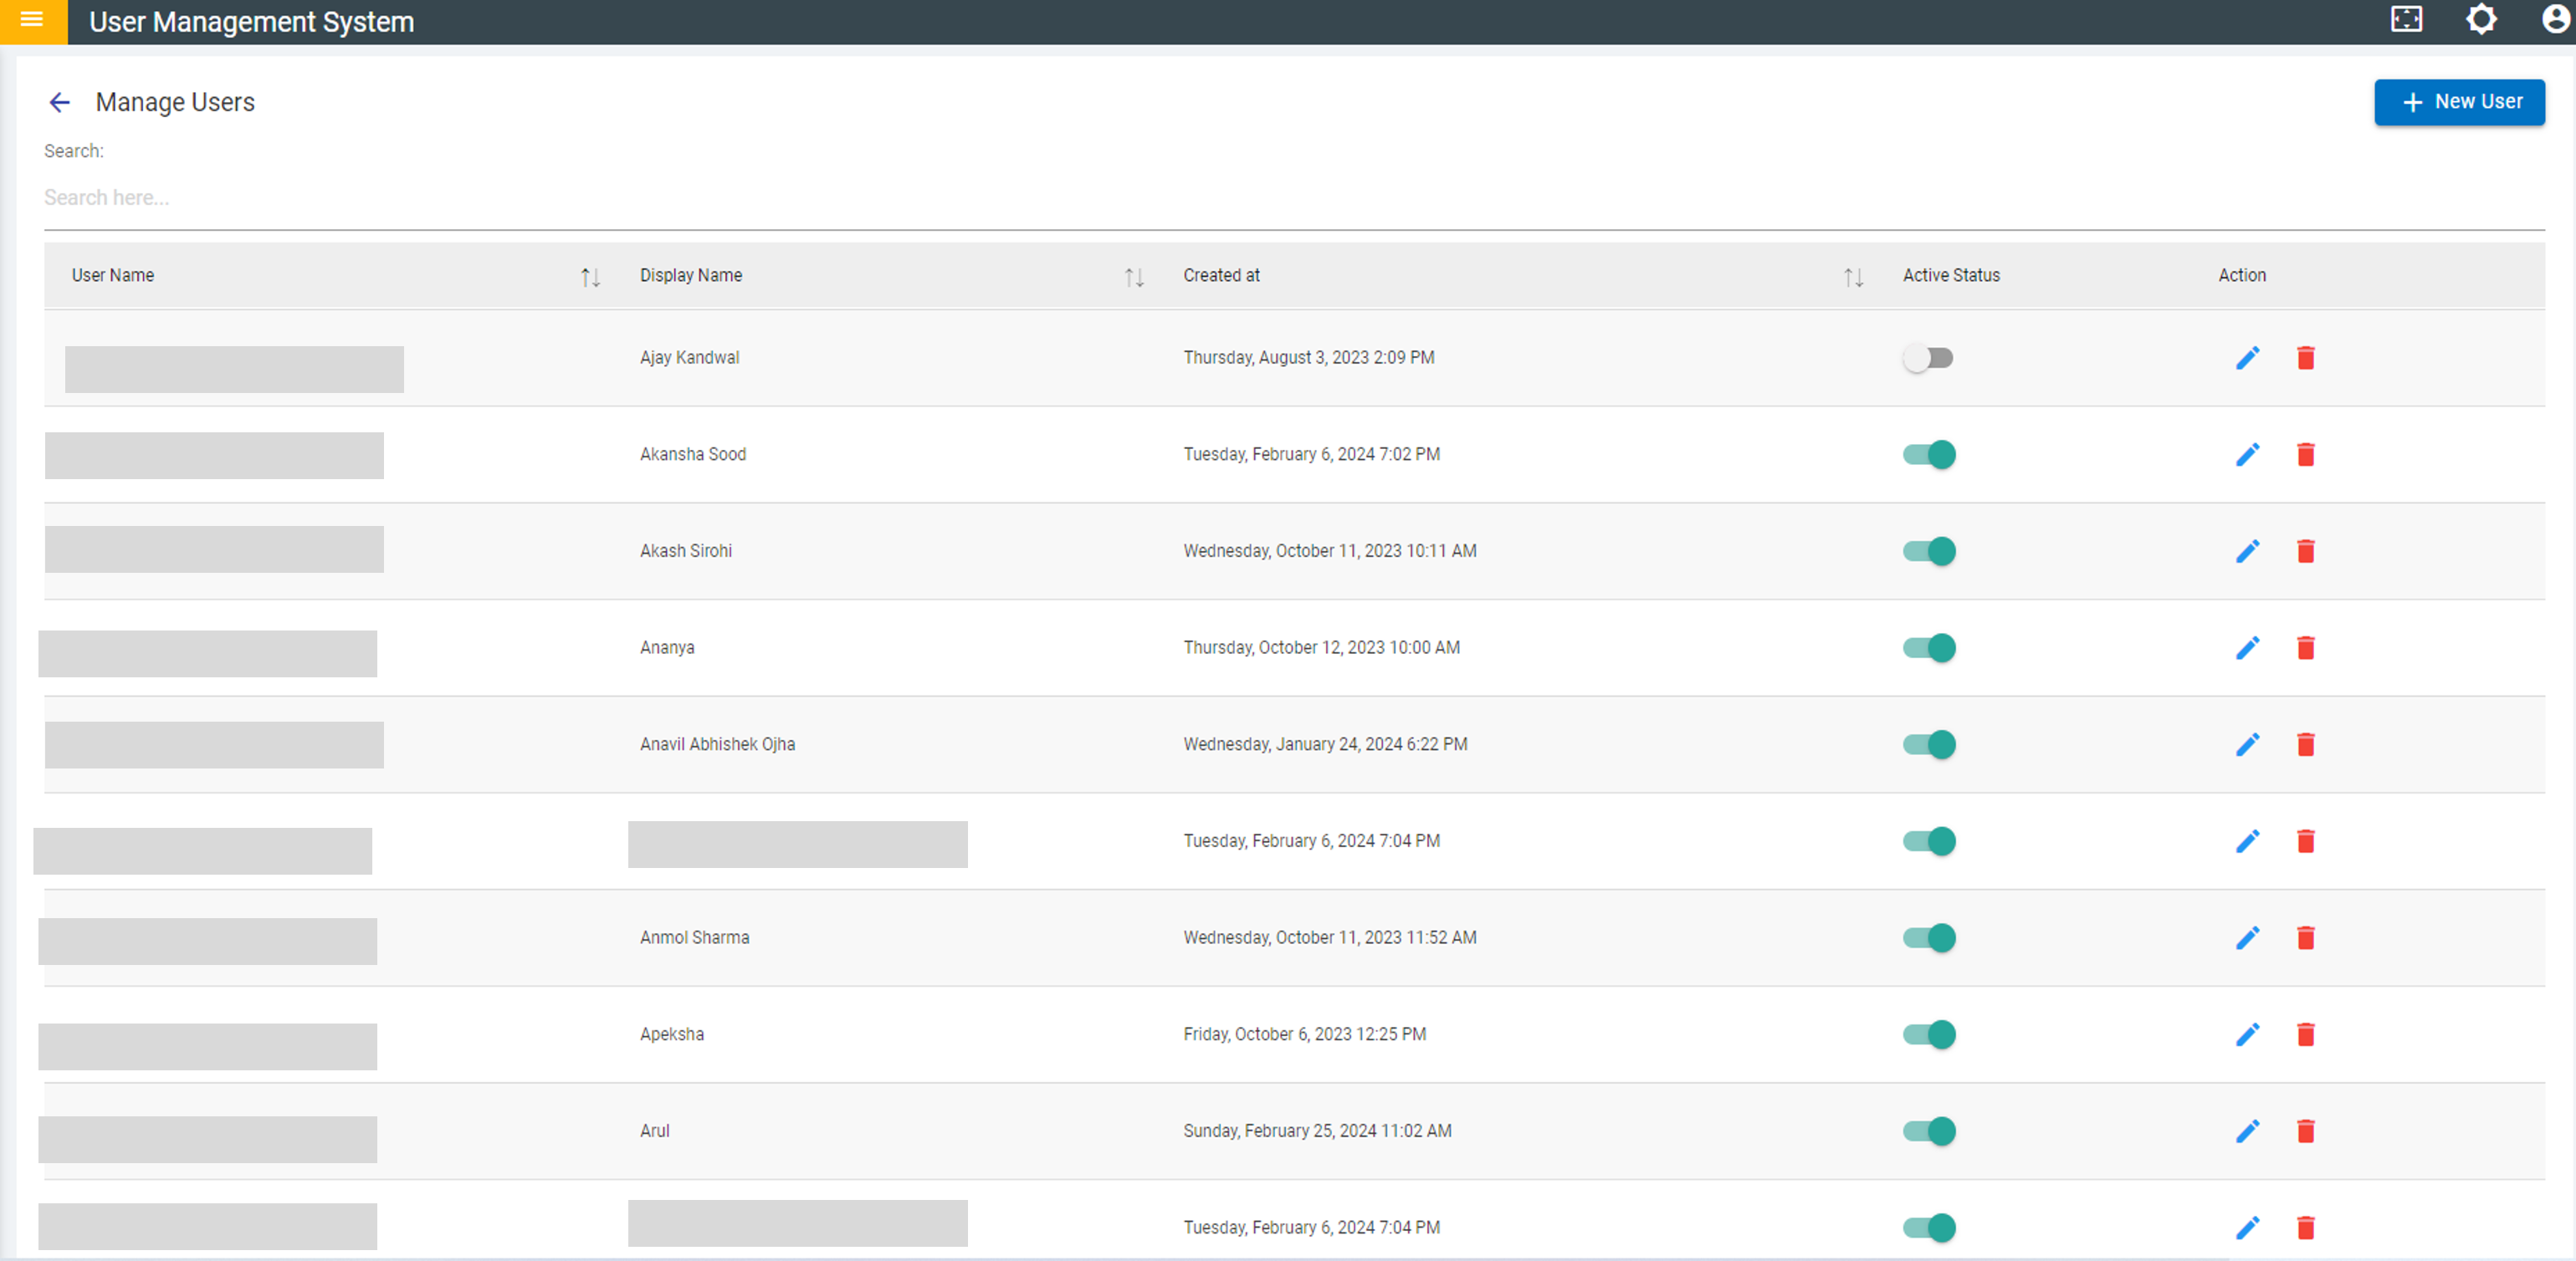The width and height of the screenshot is (2576, 1261).
Task: Click the New User button
Action: (x=2459, y=102)
